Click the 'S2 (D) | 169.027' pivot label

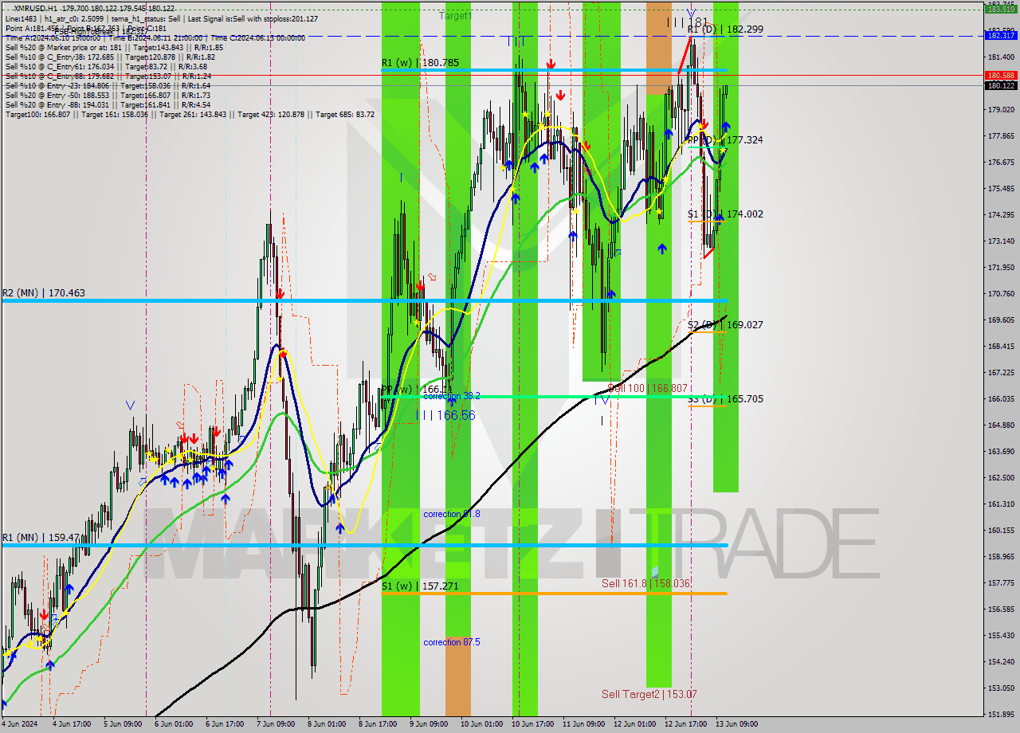[x=725, y=325]
